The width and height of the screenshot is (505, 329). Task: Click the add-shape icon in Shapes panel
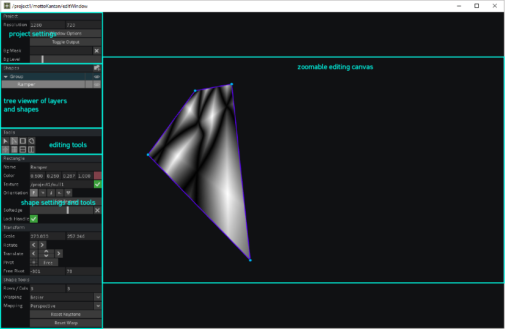point(97,68)
